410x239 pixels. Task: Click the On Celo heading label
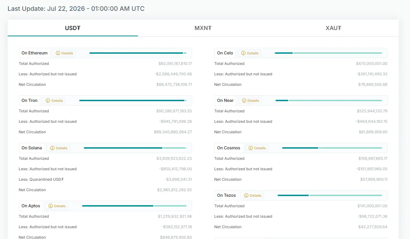[225, 53]
